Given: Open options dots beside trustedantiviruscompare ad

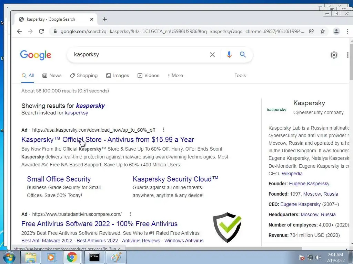Looking at the screenshot, I should (x=130, y=214).
